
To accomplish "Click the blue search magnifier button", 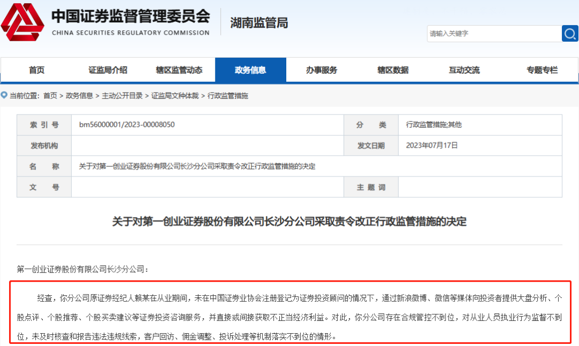I will (x=570, y=34).
